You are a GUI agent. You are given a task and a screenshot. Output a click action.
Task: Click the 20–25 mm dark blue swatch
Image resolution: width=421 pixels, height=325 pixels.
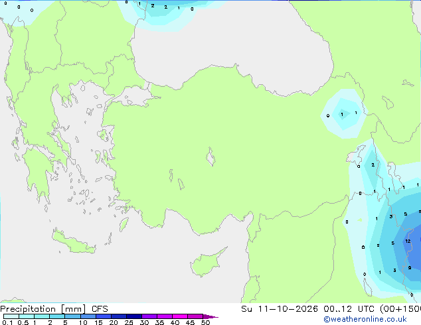click(x=118, y=316)
